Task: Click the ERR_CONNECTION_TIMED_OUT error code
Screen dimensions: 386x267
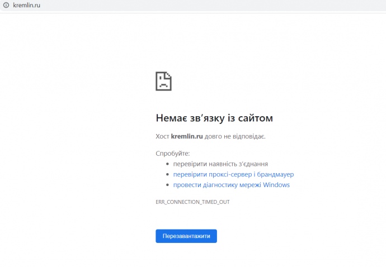Action: point(192,202)
